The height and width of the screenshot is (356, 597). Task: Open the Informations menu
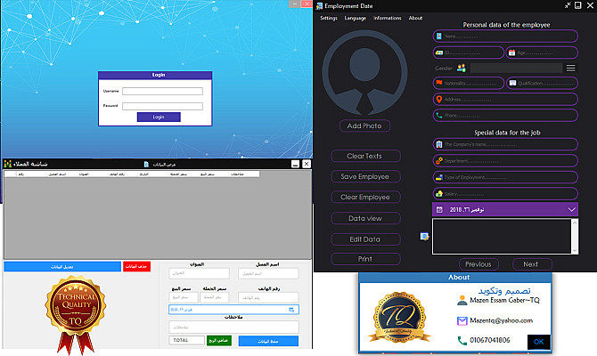pos(388,18)
